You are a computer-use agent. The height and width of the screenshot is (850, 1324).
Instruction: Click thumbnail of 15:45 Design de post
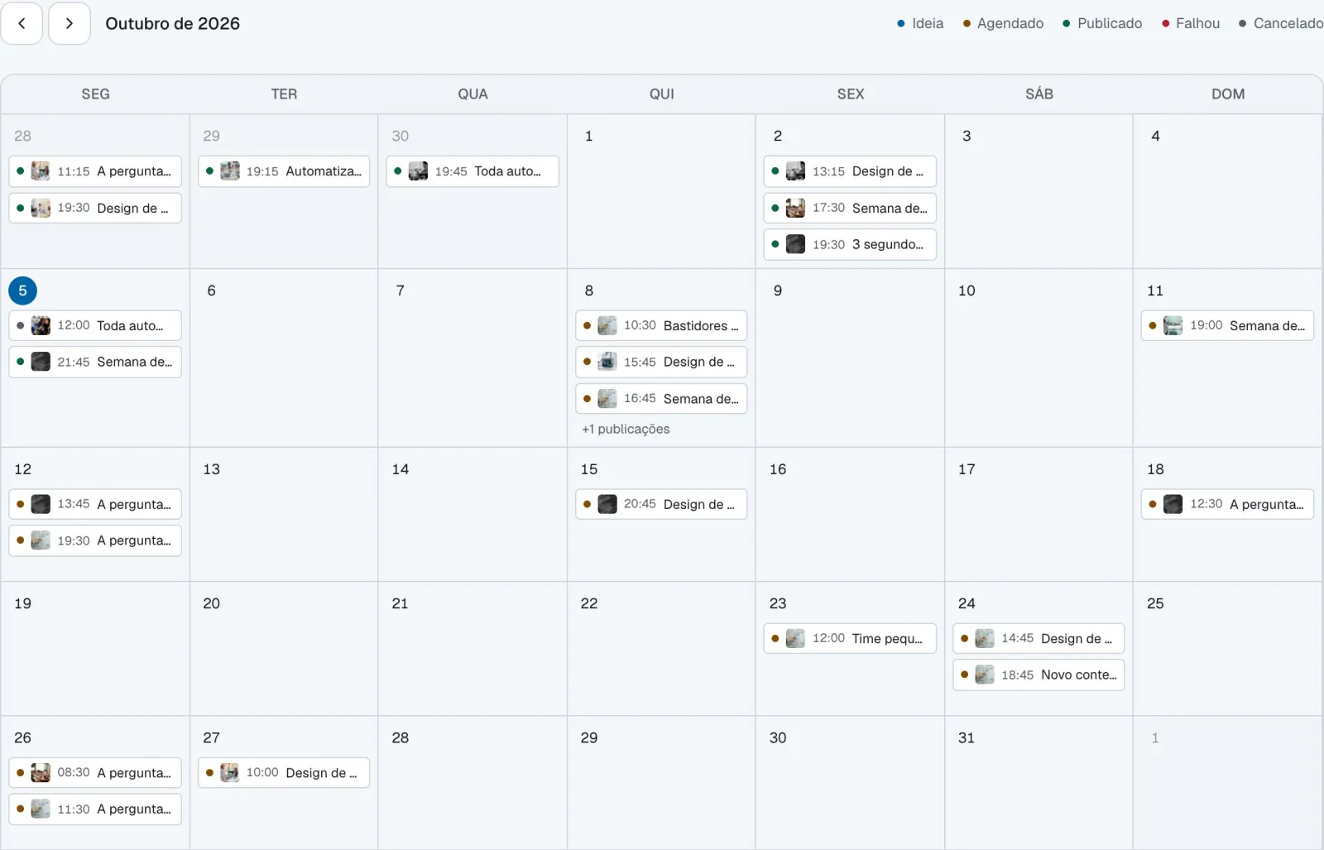(607, 362)
